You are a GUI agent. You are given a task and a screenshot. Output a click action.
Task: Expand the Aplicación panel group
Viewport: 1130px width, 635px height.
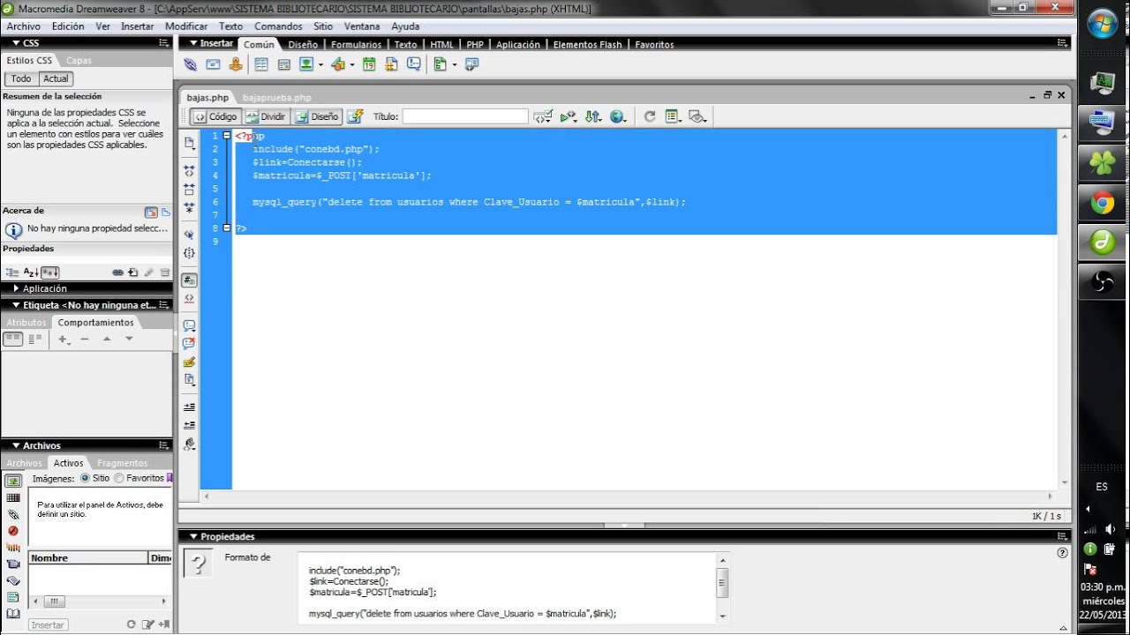[16, 288]
